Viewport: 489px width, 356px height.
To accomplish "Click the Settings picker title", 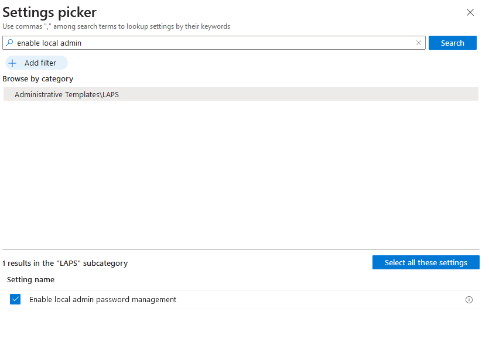I will click(50, 12).
